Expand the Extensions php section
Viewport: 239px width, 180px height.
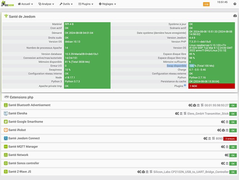pyautogui.click(x=120, y=97)
